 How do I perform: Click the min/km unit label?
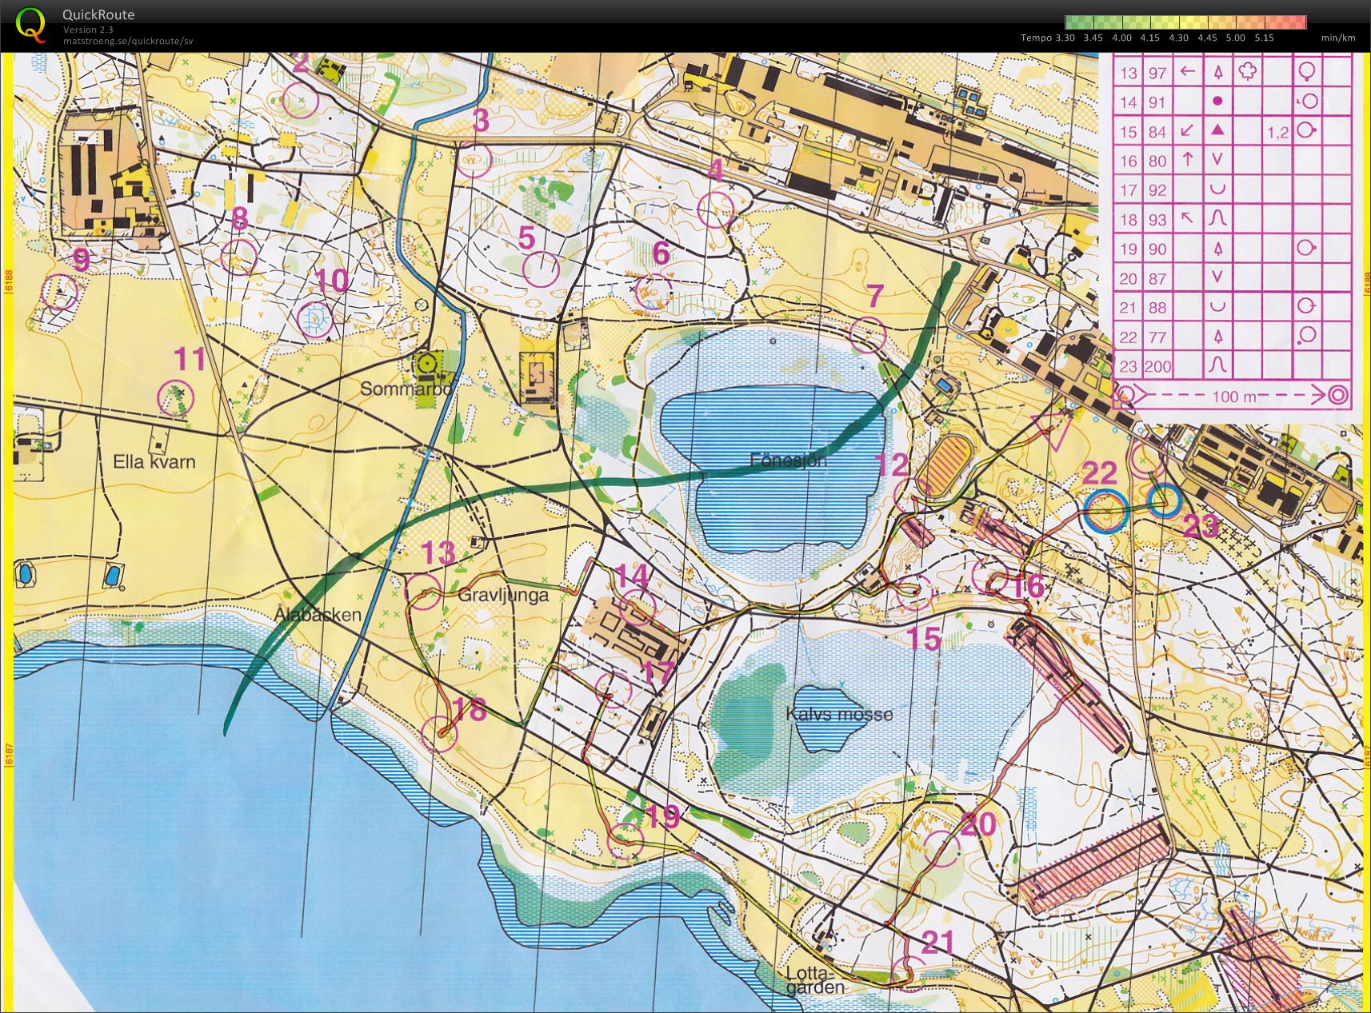1338,38
